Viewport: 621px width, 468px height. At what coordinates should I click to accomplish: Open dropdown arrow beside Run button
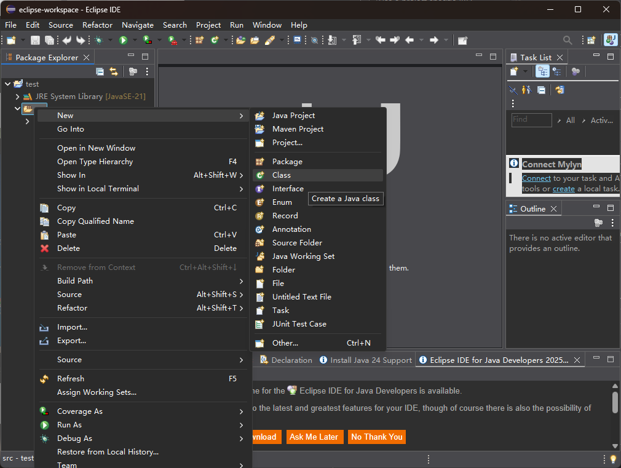pyautogui.click(x=135, y=40)
